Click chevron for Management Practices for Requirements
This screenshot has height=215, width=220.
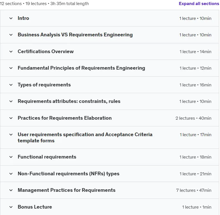coord(11,190)
